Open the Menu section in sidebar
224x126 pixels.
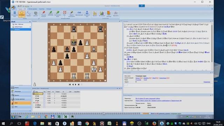[x=21, y=107]
